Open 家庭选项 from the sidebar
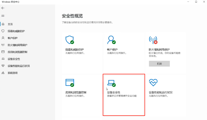The height and width of the screenshot is (120, 207). coord(13,73)
